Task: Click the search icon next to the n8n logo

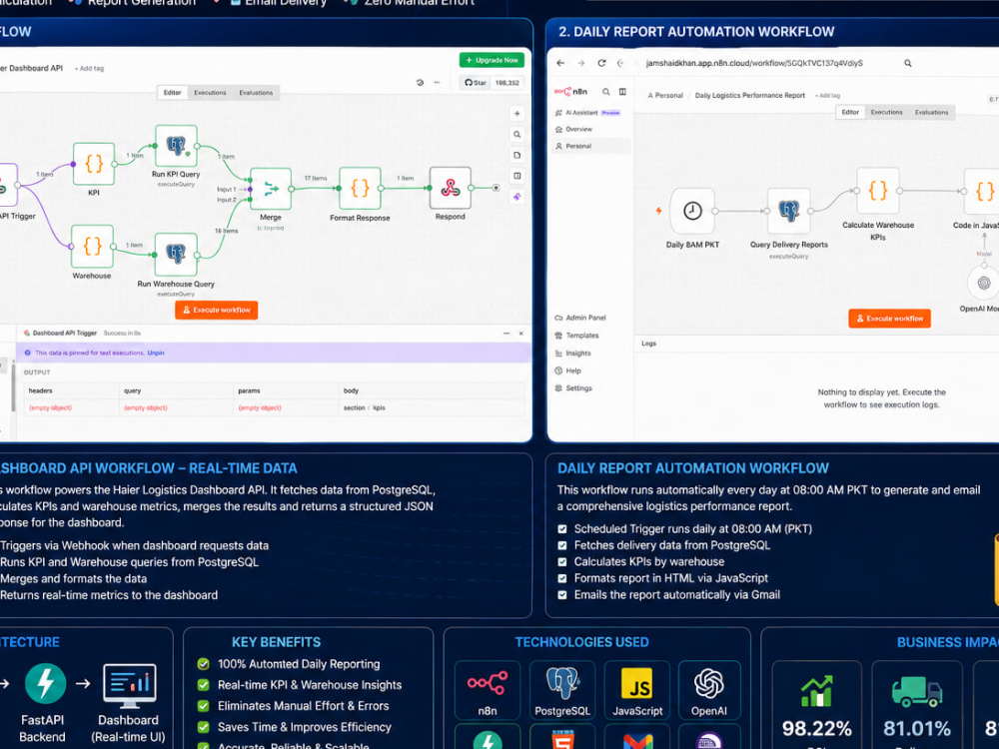Action: coord(606,92)
